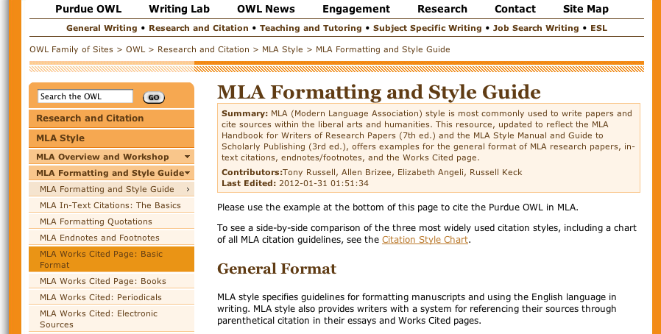Click the Contact menu item
The height and width of the screenshot is (334, 661).
click(x=515, y=9)
